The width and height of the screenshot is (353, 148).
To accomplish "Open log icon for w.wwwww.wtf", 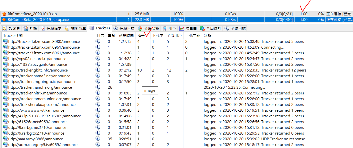I will click(x=98, y=110).
